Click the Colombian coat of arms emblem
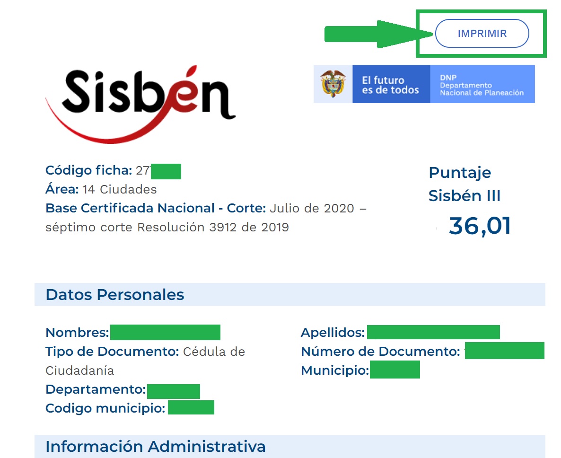Viewport: 561px width, 458px height. tap(333, 84)
